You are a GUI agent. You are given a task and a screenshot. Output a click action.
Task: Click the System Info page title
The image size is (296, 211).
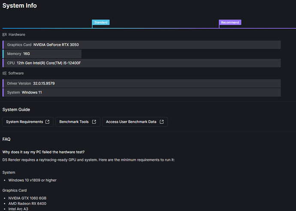pos(19,6)
